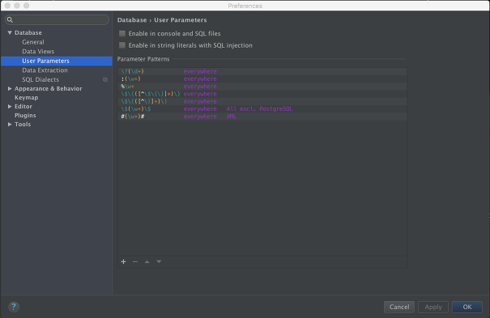Confirm preferences with OK button

point(467,307)
